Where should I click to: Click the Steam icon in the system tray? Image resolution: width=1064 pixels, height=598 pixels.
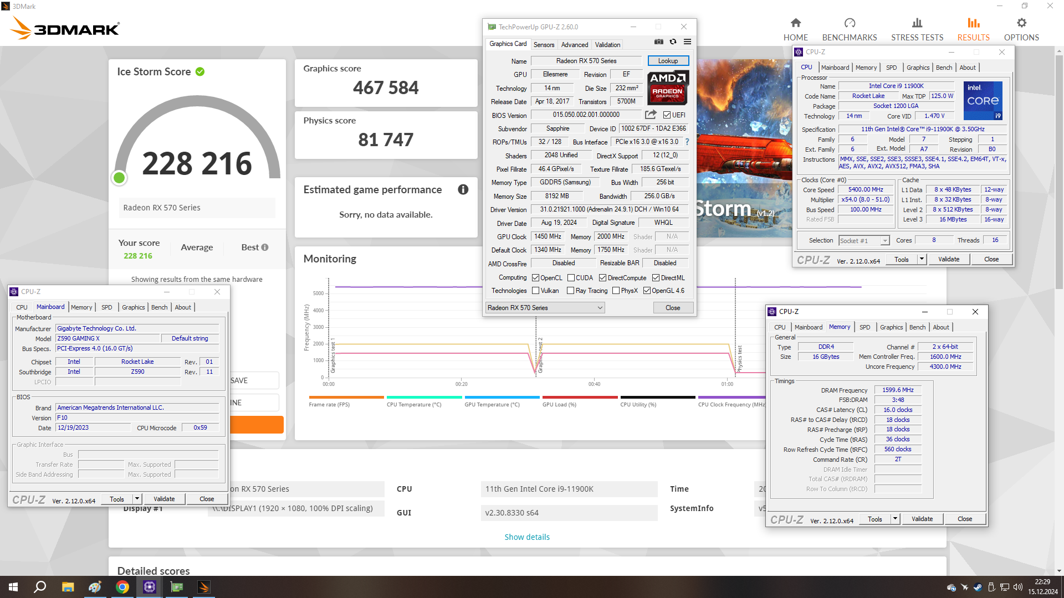point(978,587)
